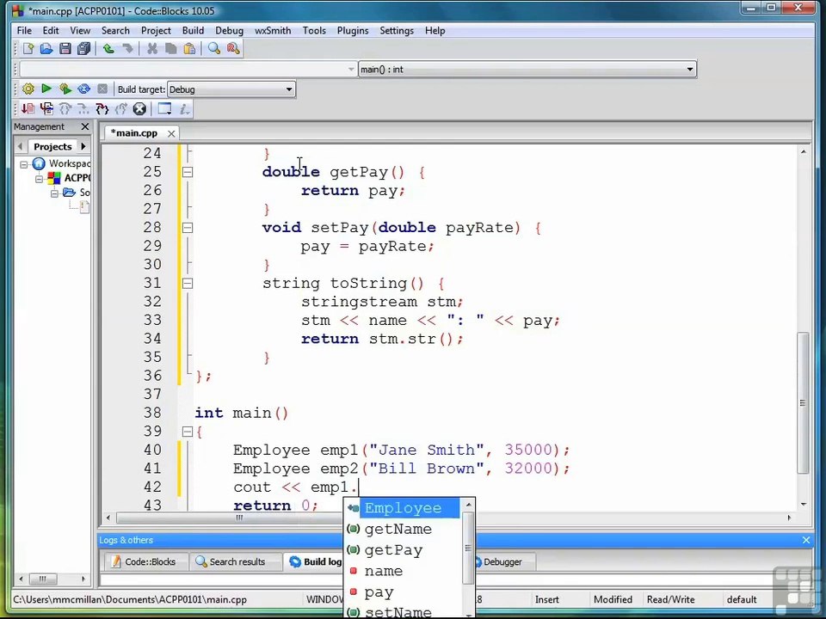Move Management tabs left arrow

click(x=20, y=146)
